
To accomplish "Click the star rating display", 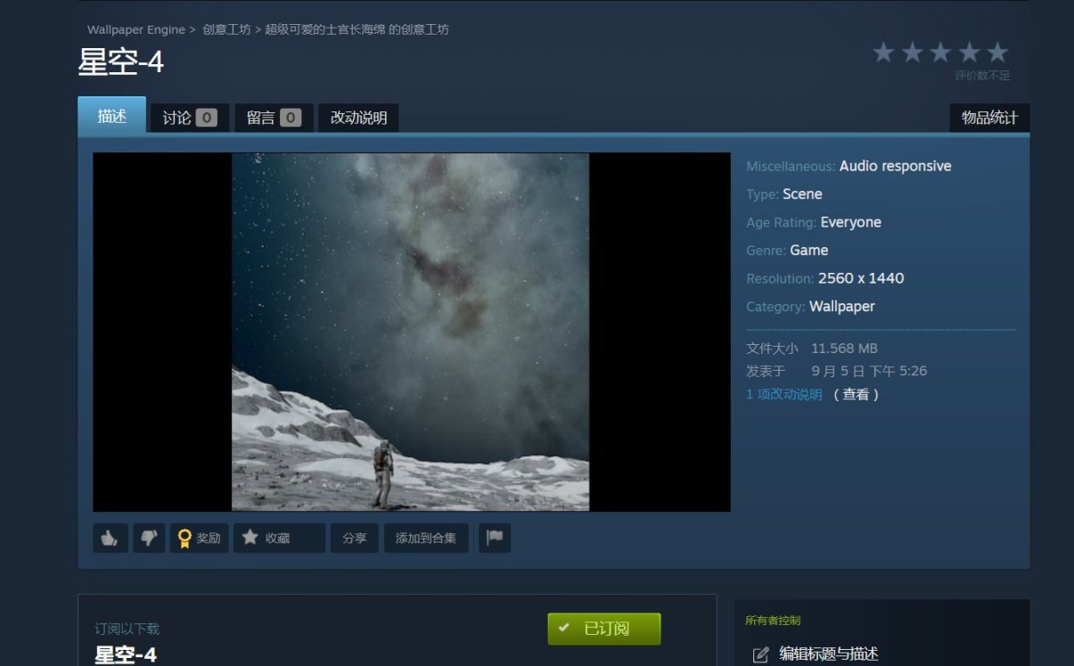I will [x=940, y=53].
